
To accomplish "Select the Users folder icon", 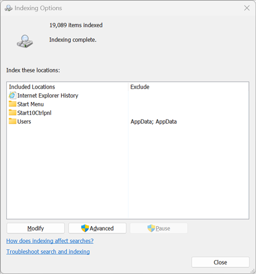I will click(x=13, y=121).
